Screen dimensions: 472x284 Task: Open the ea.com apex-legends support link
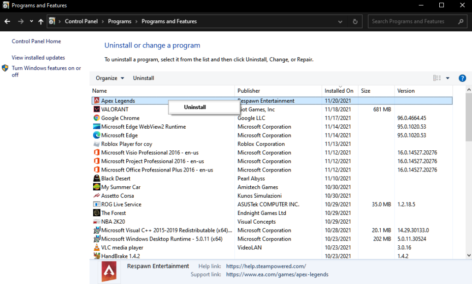pos(277,274)
